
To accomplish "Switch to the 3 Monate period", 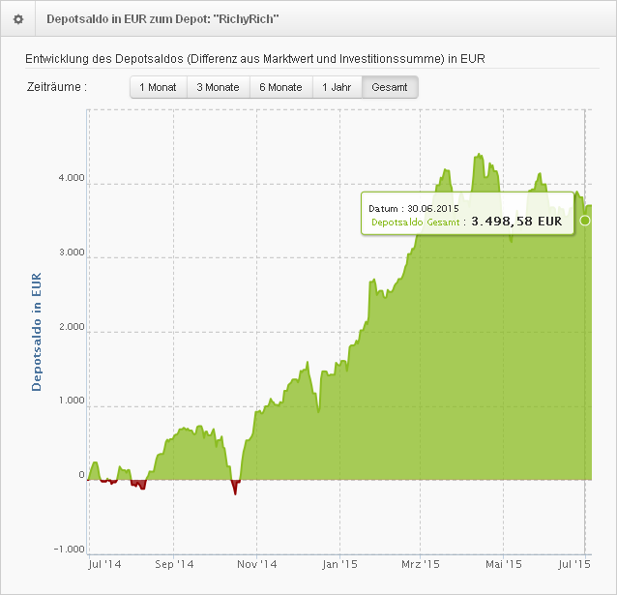I will coord(219,87).
